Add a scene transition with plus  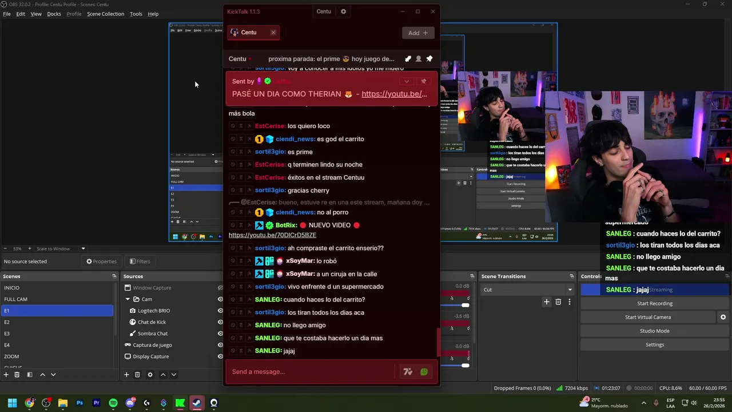(x=547, y=302)
